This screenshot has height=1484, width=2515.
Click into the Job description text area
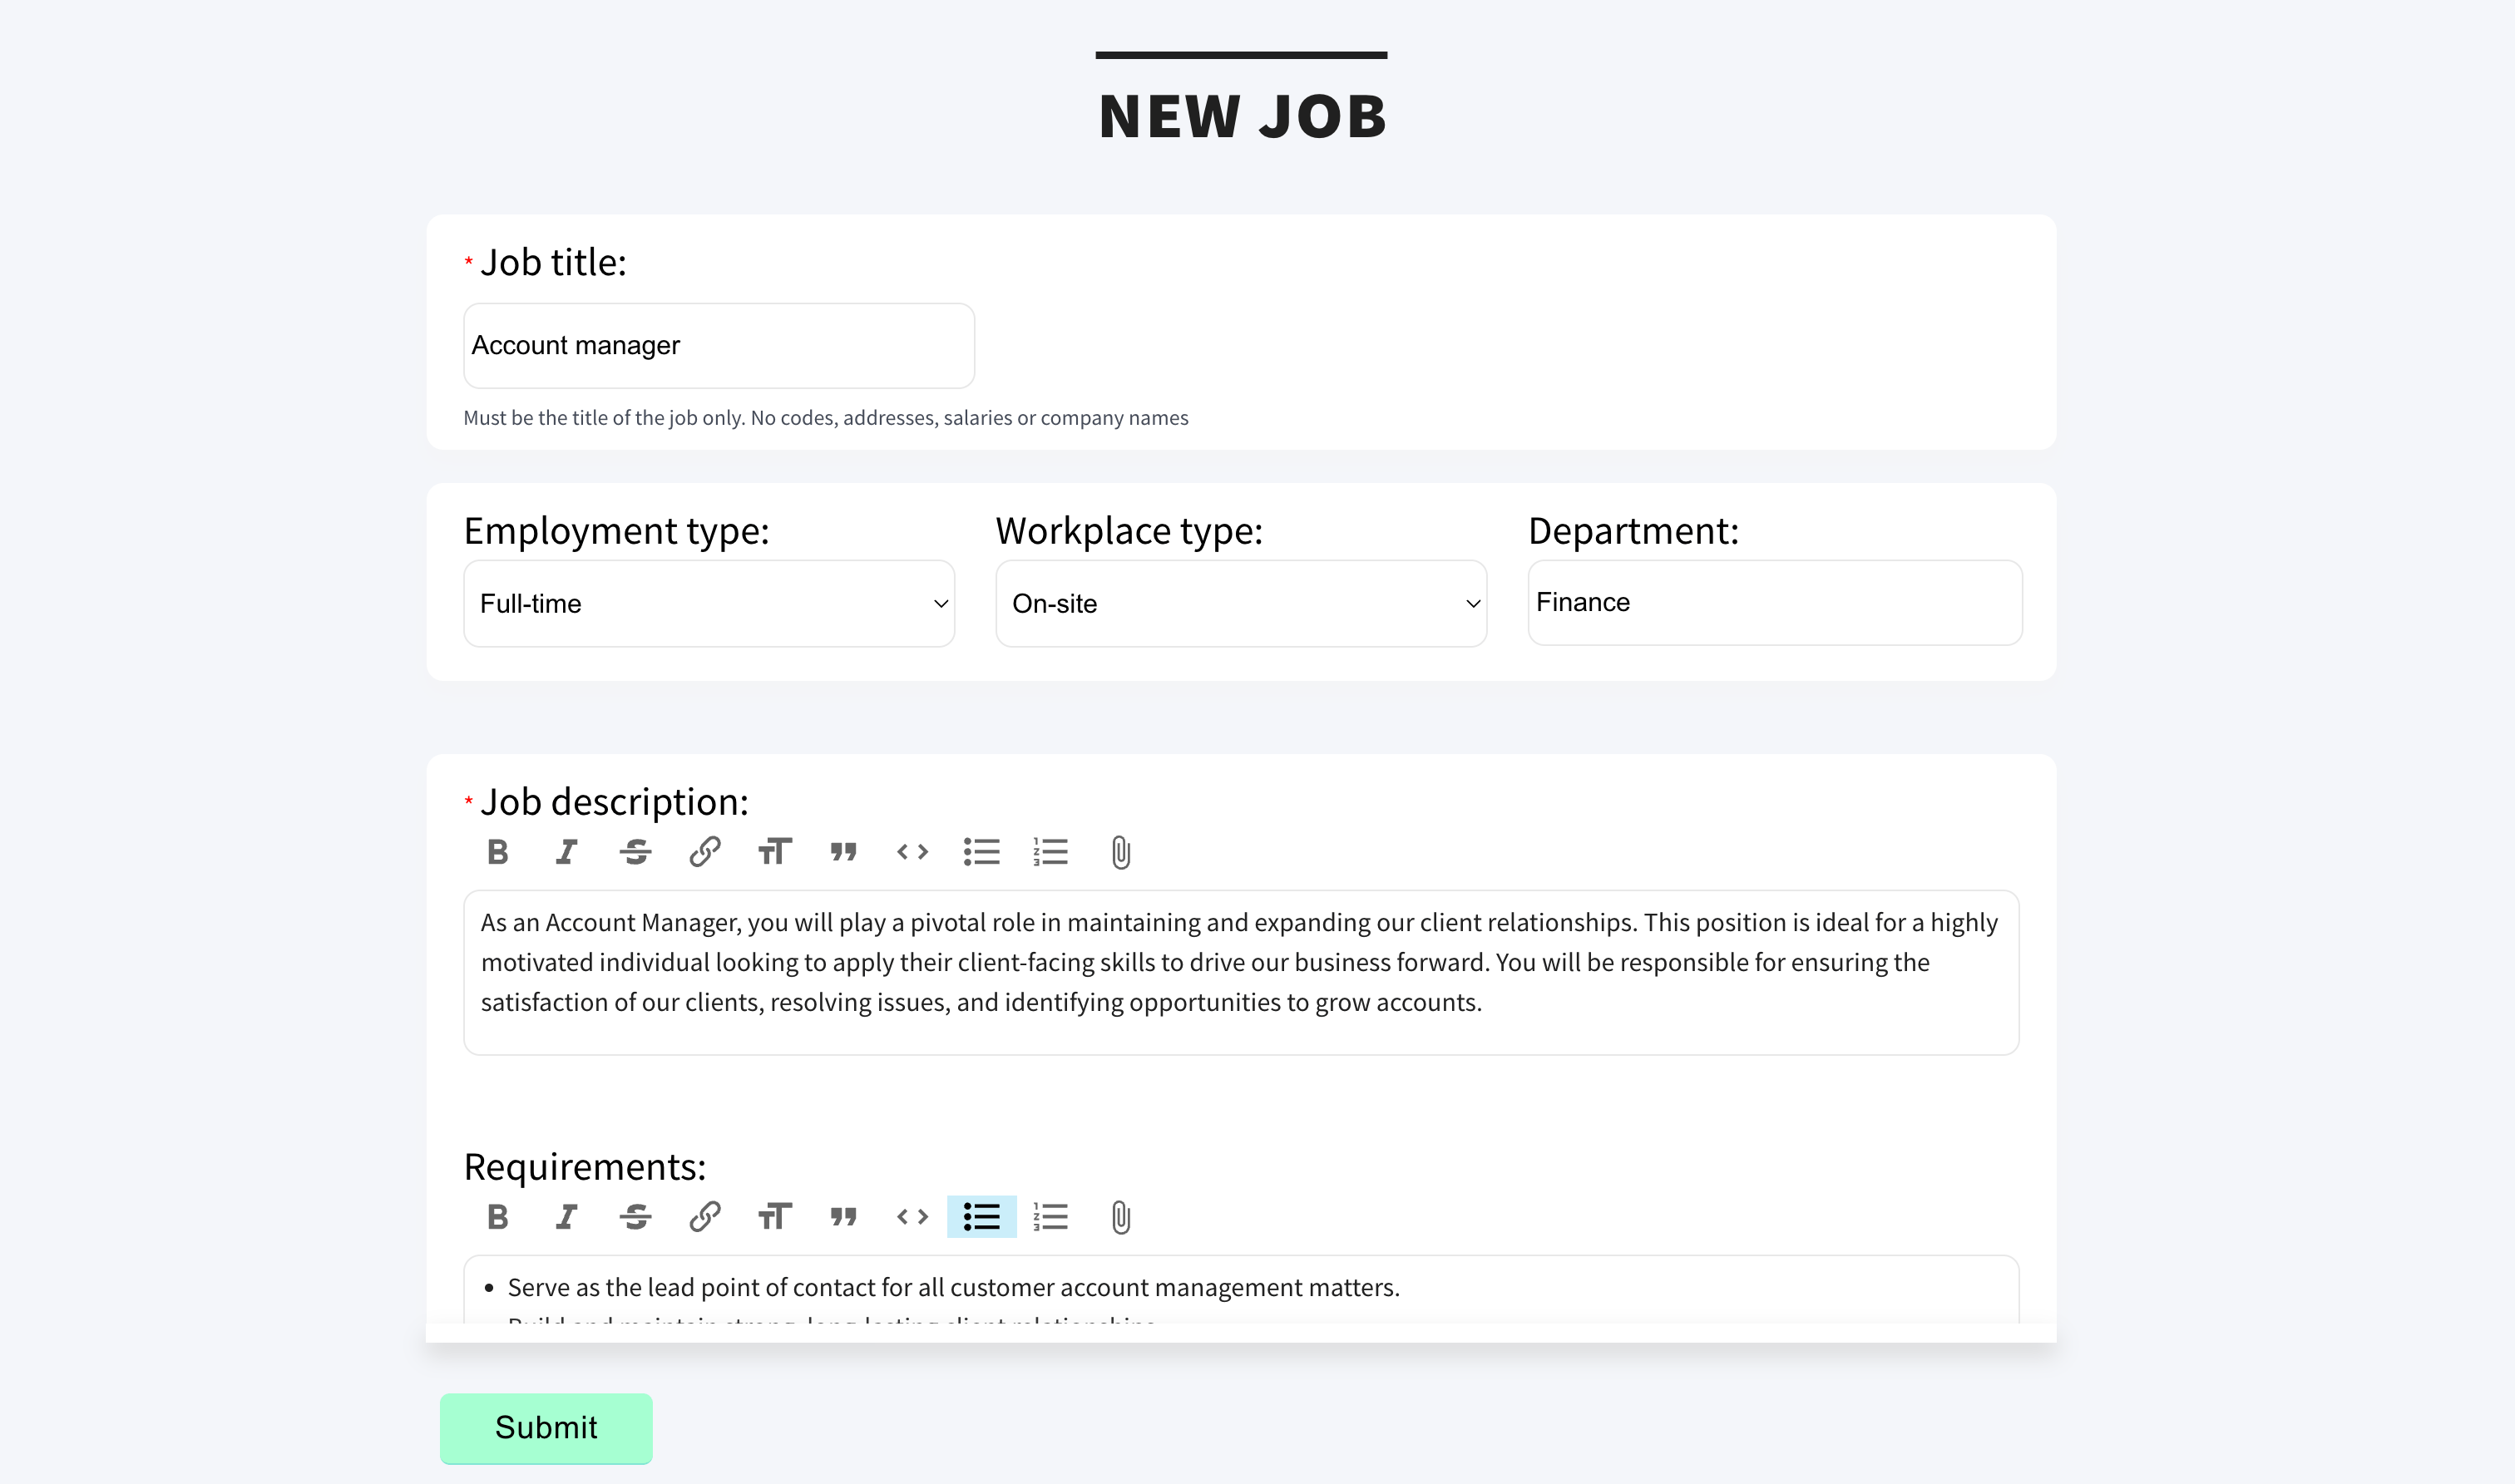click(1241, 972)
